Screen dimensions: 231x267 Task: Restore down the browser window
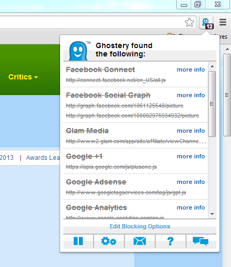(x=198, y=4)
